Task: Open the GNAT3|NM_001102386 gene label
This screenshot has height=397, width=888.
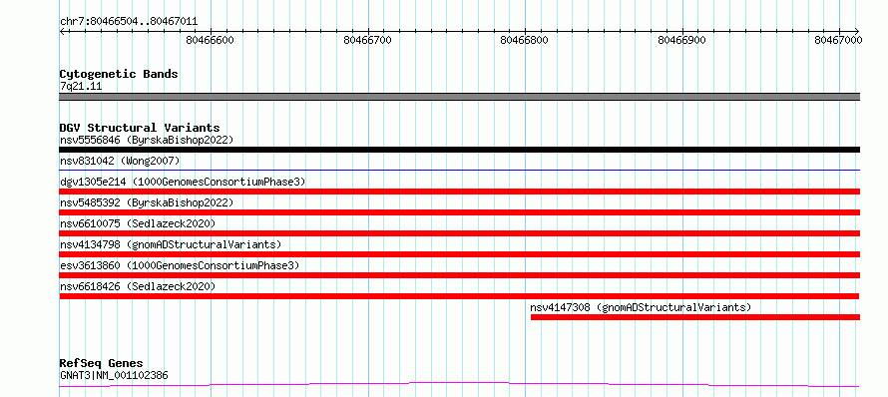Action: coord(114,375)
